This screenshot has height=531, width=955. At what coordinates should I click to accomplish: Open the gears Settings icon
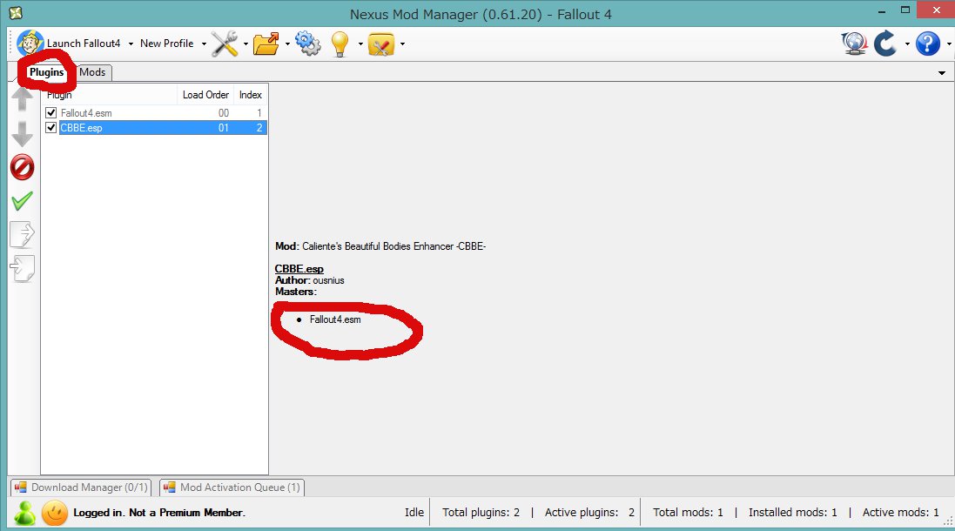tap(307, 44)
